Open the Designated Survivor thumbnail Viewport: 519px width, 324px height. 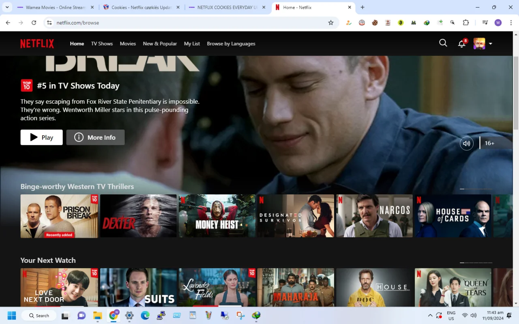[x=296, y=216]
